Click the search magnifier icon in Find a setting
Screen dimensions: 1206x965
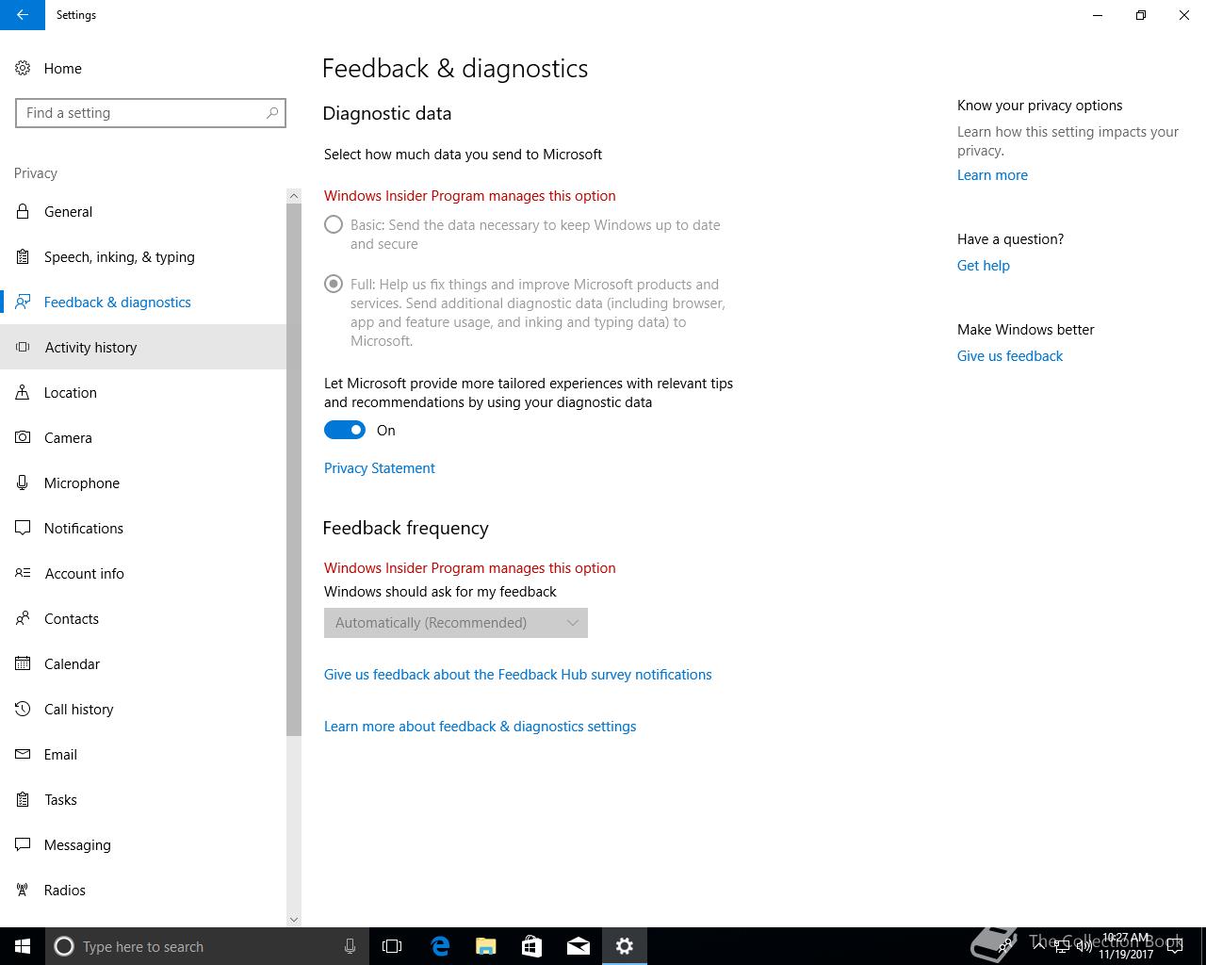click(x=272, y=113)
